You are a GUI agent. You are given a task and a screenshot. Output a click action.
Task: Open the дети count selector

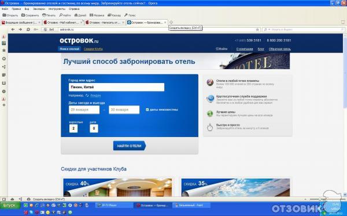coord(94,128)
